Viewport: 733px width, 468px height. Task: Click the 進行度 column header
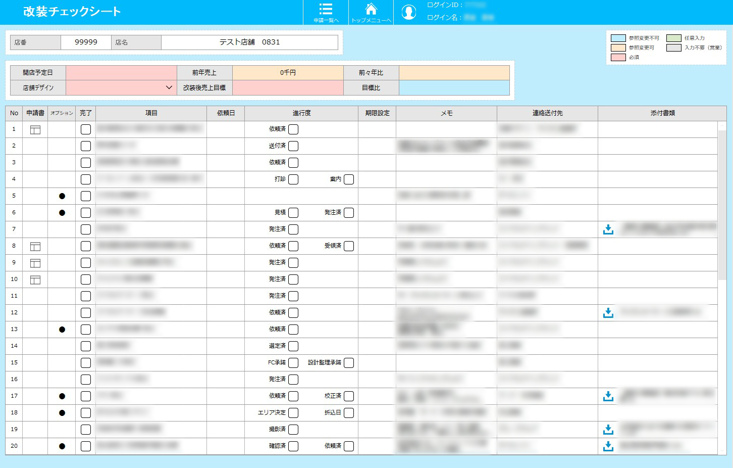(x=301, y=113)
